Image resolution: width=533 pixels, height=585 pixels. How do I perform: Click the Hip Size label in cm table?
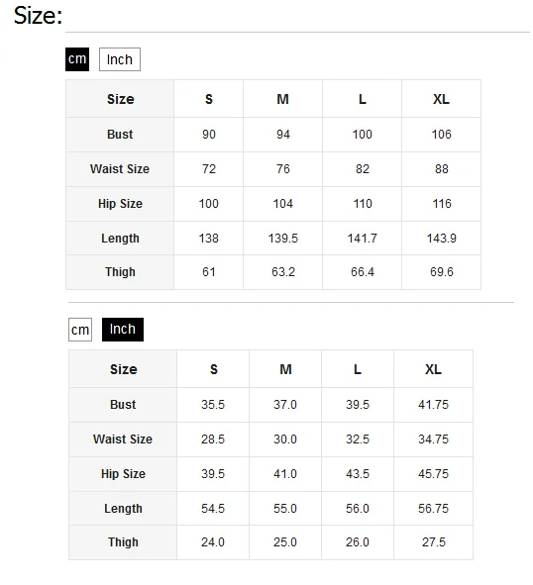coord(120,204)
